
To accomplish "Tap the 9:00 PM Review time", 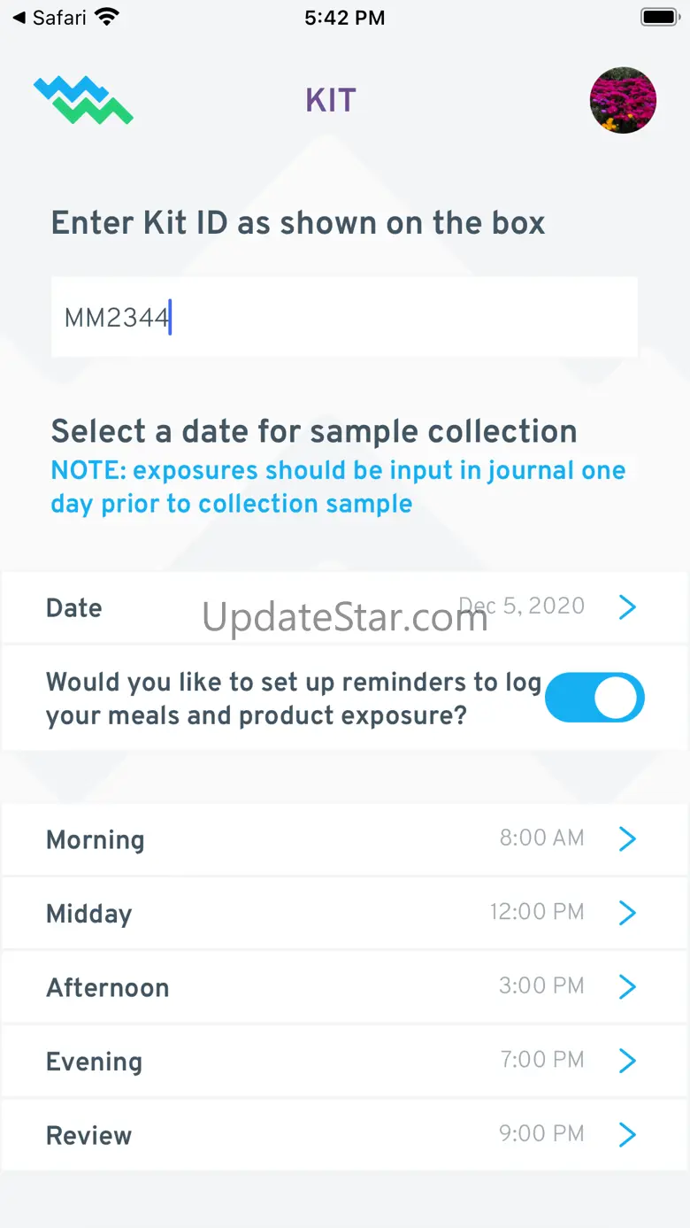I will point(541,1134).
